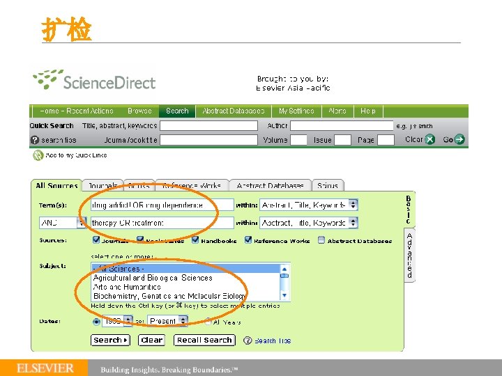
Task: Open the Browse menu item
Action: tap(139, 111)
